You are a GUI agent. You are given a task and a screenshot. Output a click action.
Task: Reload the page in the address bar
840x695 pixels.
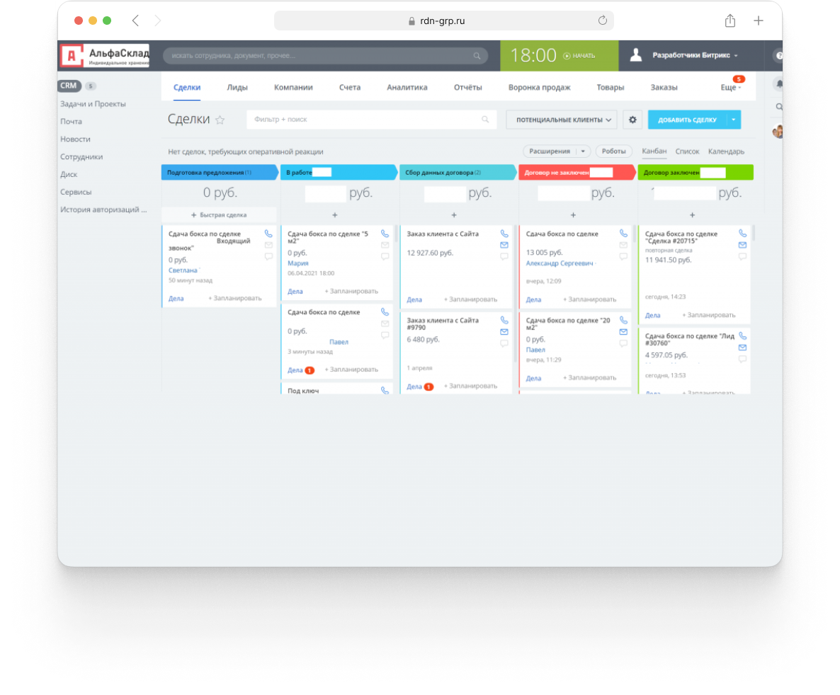[602, 21]
